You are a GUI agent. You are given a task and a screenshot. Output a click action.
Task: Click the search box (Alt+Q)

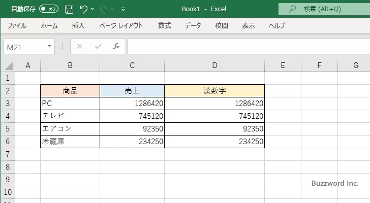coord(324,9)
